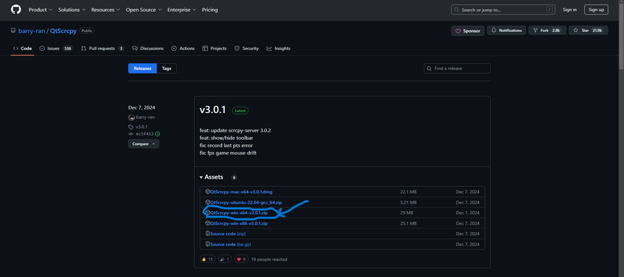The height and width of the screenshot is (277, 624).
Task: Open the Compare dropdown button
Action: pos(144,144)
